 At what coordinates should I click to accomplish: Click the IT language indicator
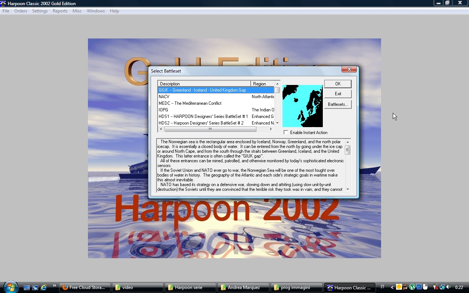(383, 287)
